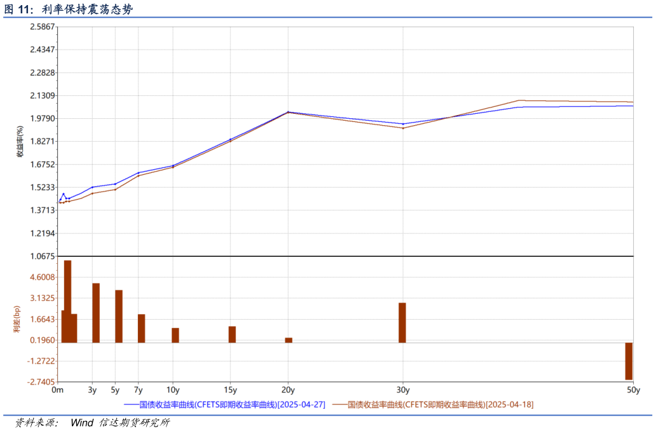The image size is (656, 431).
Task: Click the -2.7405 bottom y-axis value
Action: (41, 382)
